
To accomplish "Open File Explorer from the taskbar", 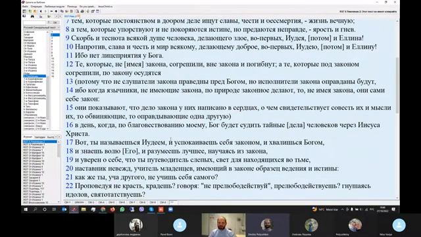I will (84, 209).
